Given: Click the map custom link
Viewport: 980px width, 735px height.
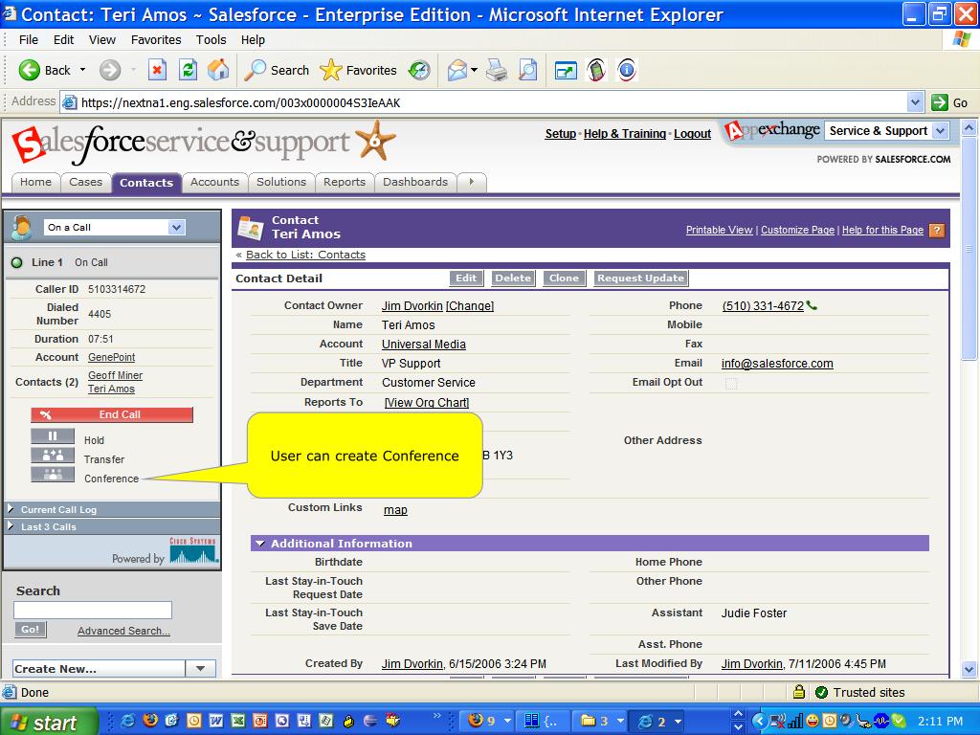Looking at the screenshot, I should coord(395,510).
